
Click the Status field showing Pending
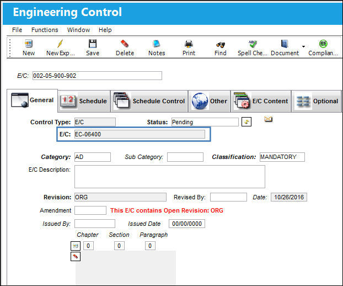pos(205,122)
